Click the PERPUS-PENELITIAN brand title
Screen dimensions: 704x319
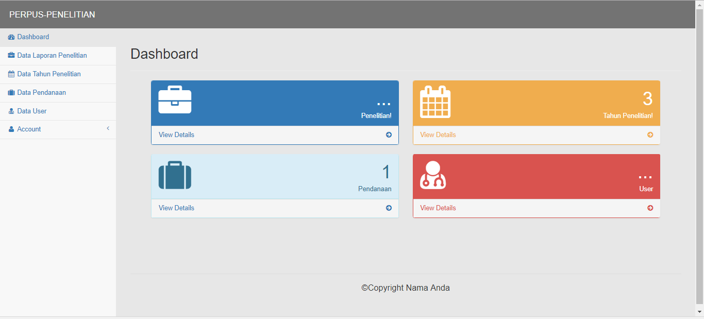52,14
